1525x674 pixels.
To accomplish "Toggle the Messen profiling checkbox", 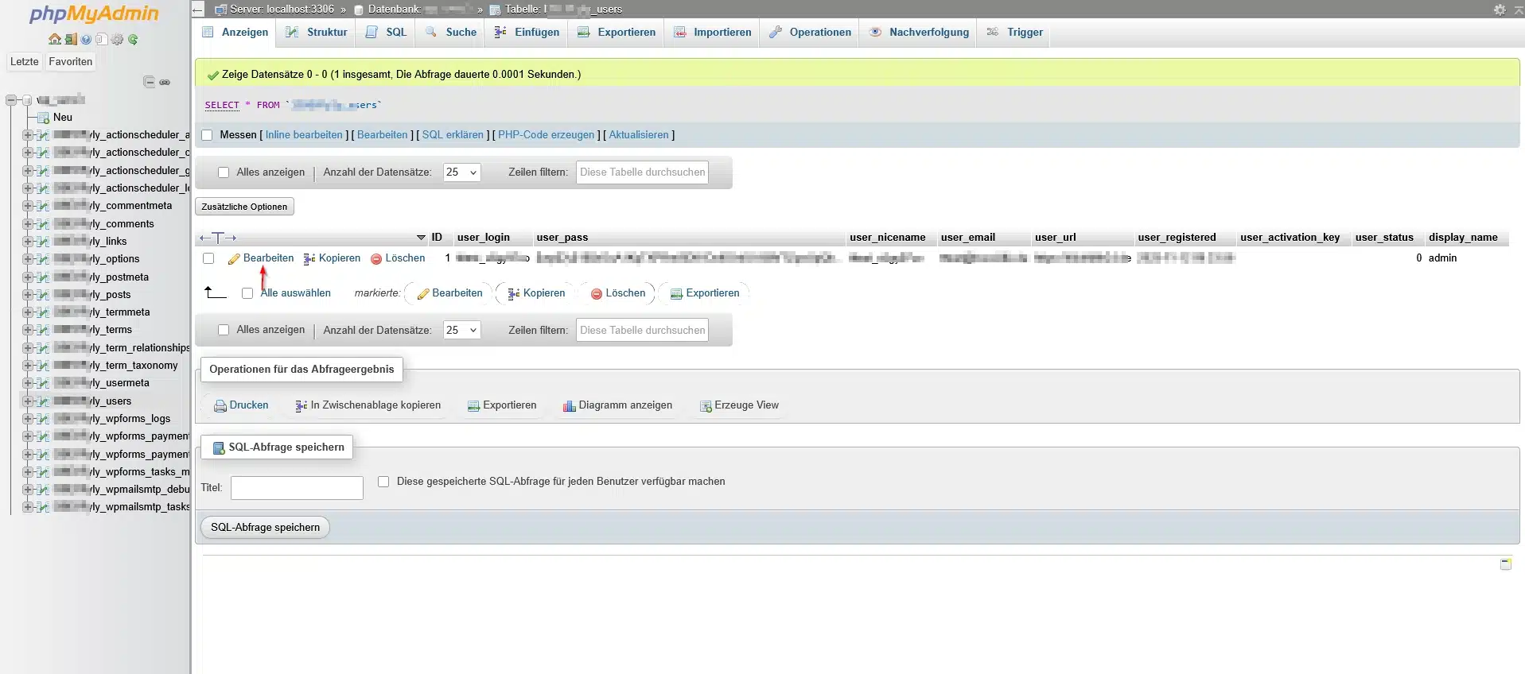I will (207, 135).
